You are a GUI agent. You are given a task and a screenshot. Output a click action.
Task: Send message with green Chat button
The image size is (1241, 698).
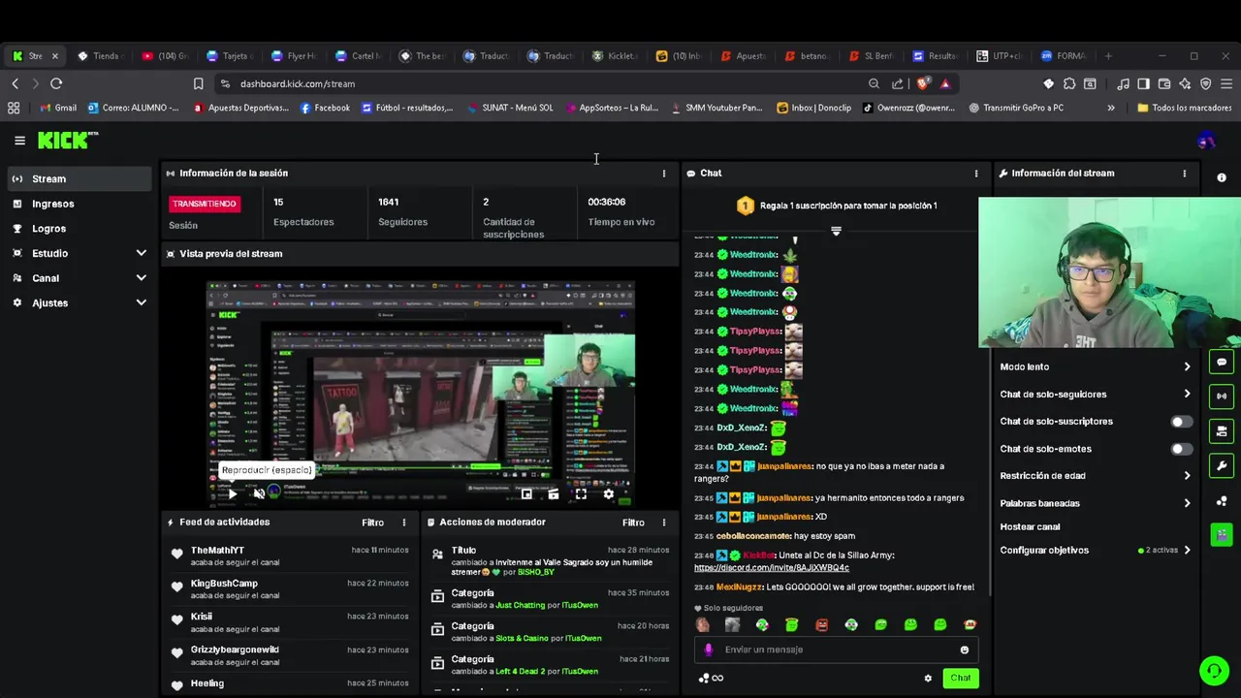point(960,678)
